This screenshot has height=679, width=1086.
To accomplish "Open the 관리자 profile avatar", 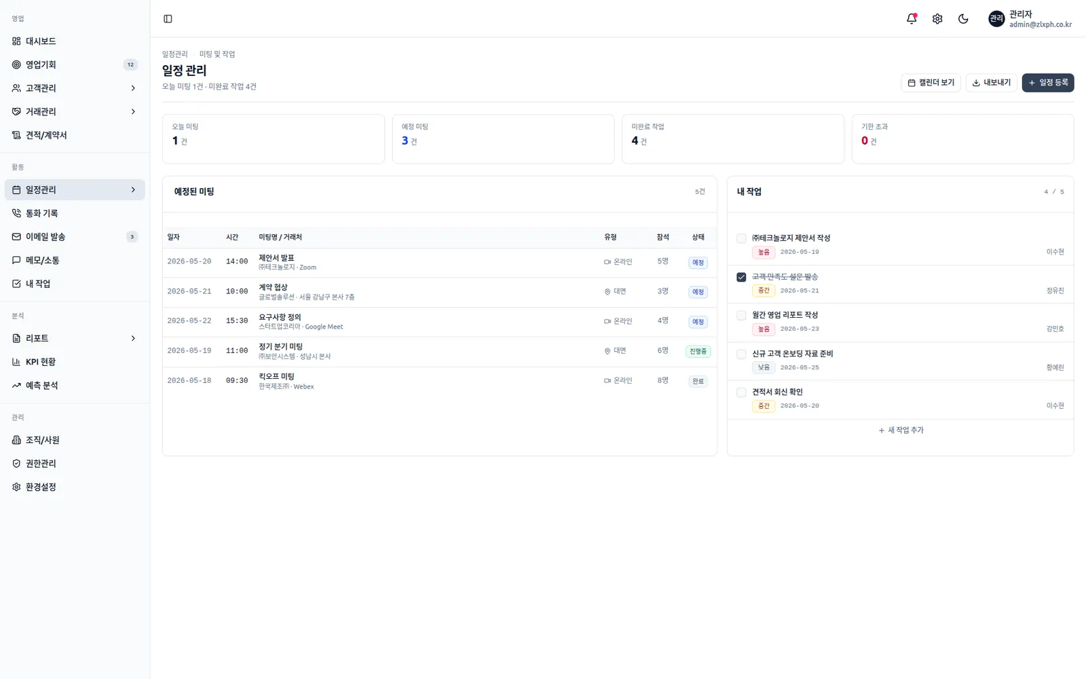I will point(996,19).
